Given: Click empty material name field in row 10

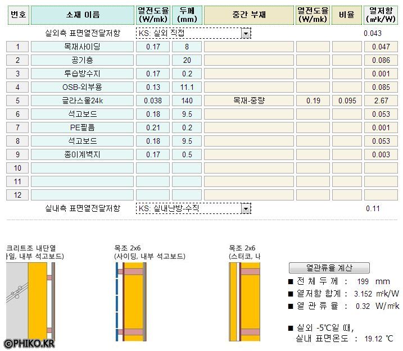Looking at the screenshot, I should coord(83,168).
